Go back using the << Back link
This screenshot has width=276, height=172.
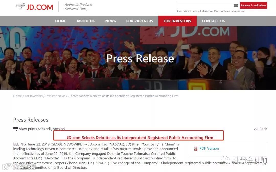(x=260, y=129)
